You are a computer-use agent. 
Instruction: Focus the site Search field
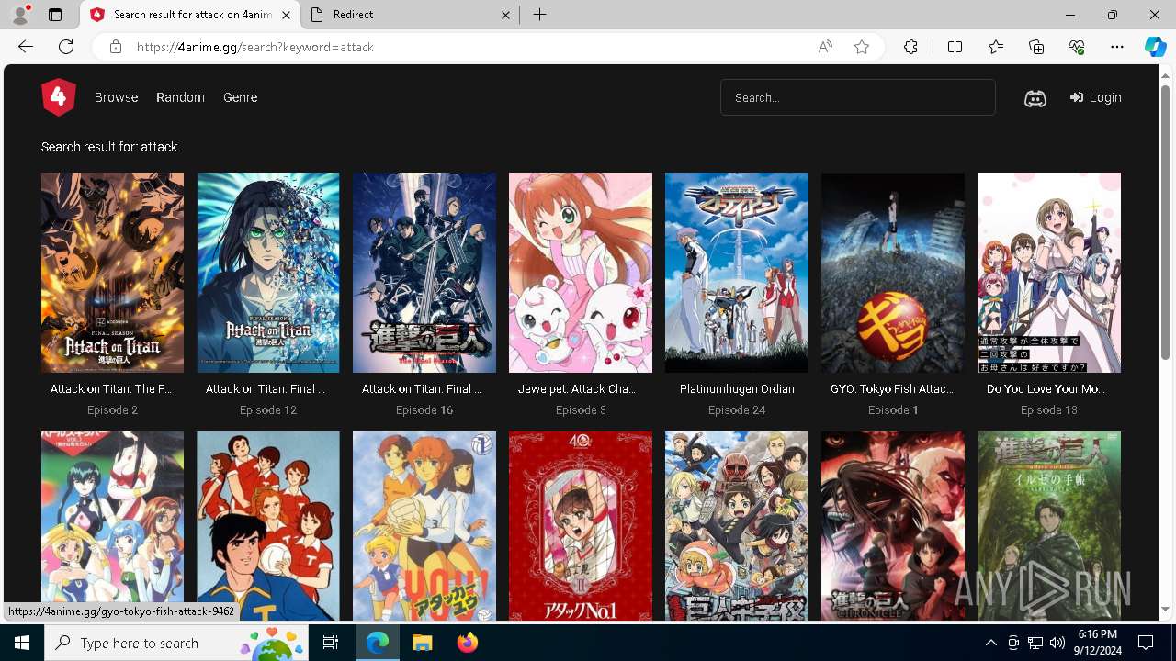(858, 97)
